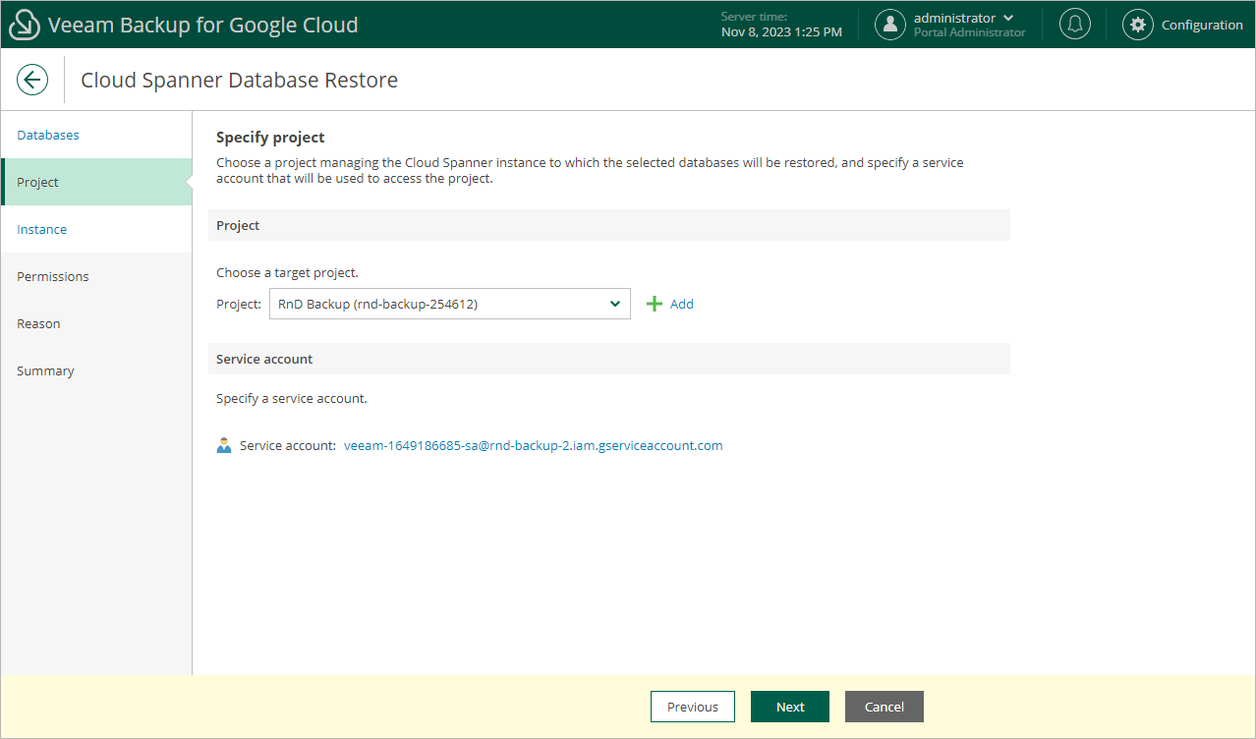Open the Instance step

(x=42, y=229)
